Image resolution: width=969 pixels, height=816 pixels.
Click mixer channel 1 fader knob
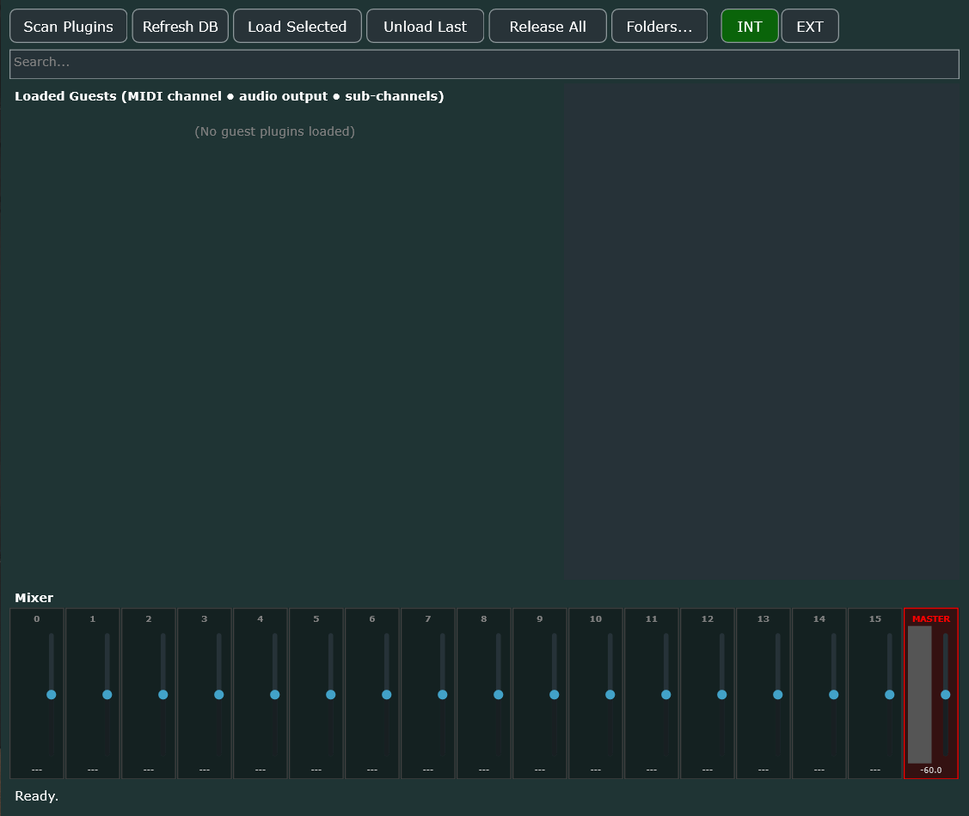(x=107, y=694)
